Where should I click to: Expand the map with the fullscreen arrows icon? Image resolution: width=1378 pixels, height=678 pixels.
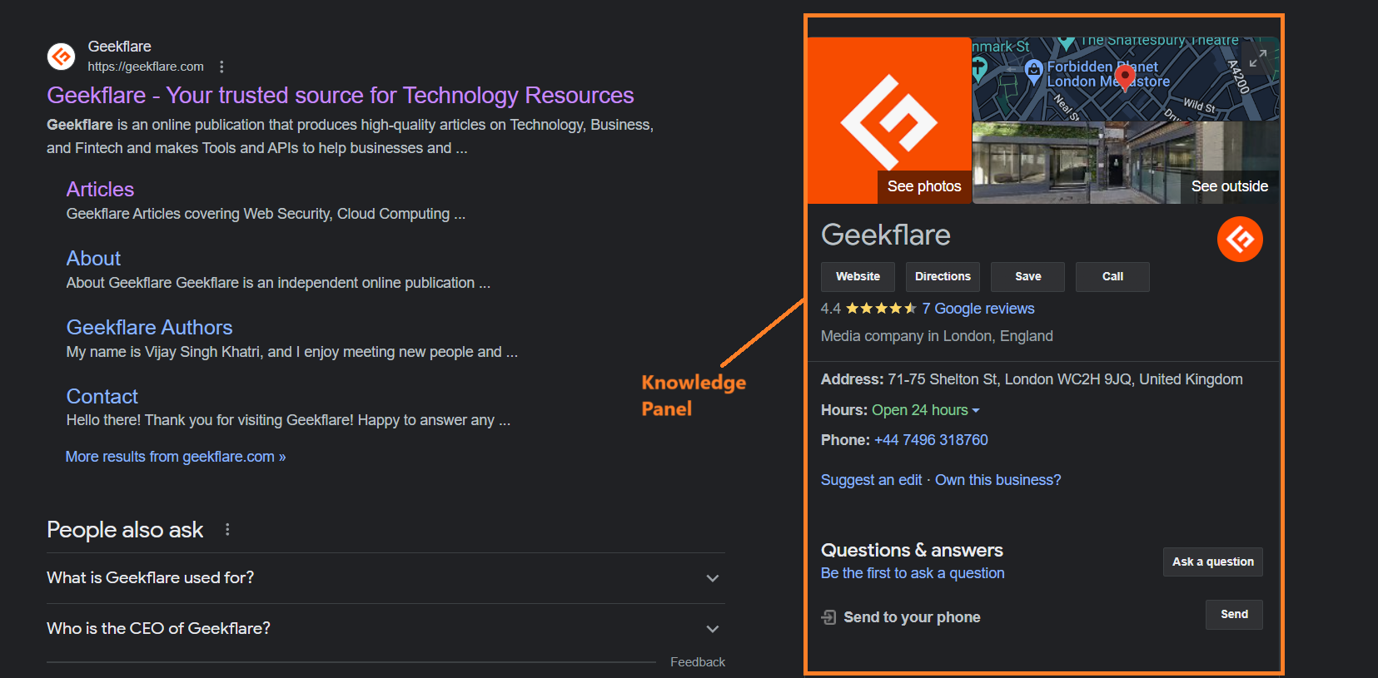coord(1258,57)
